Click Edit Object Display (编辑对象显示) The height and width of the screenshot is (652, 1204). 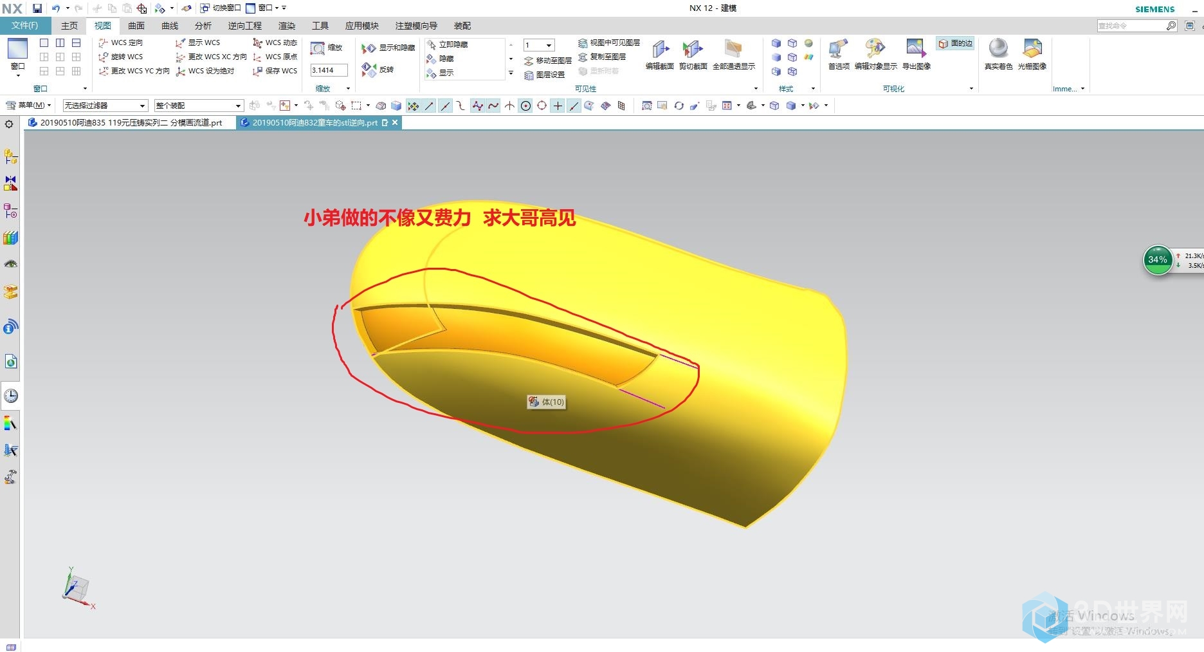[x=875, y=54]
